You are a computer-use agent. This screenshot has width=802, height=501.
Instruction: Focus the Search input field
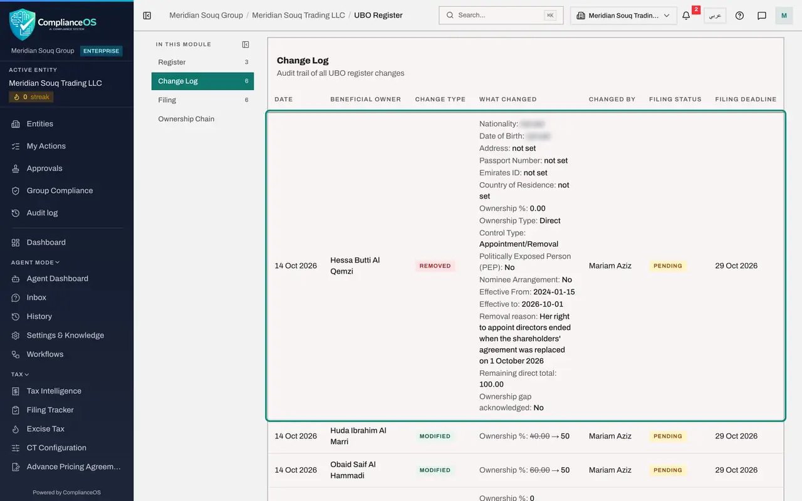point(501,15)
